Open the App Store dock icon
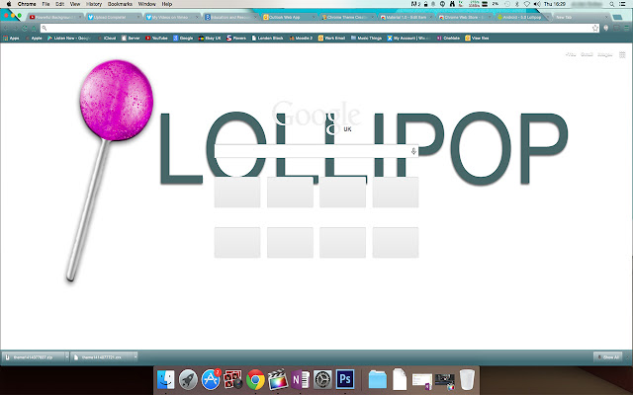The width and height of the screenshot is (633, 395). tap(211, 378)
